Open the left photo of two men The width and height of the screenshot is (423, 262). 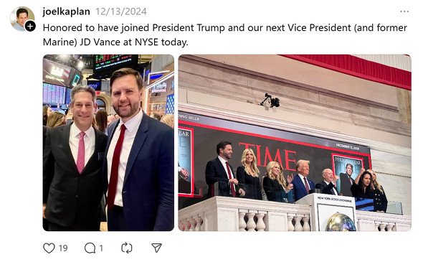point(108,143)
